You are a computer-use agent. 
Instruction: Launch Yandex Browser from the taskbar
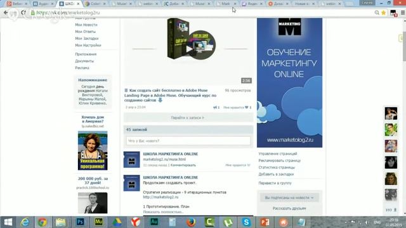coord(135,222)
